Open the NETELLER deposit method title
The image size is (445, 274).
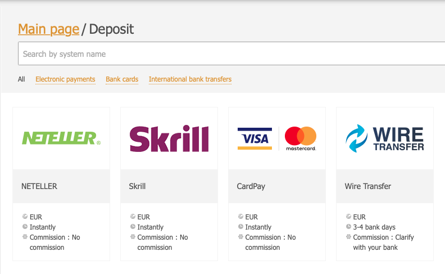(39, 186)
